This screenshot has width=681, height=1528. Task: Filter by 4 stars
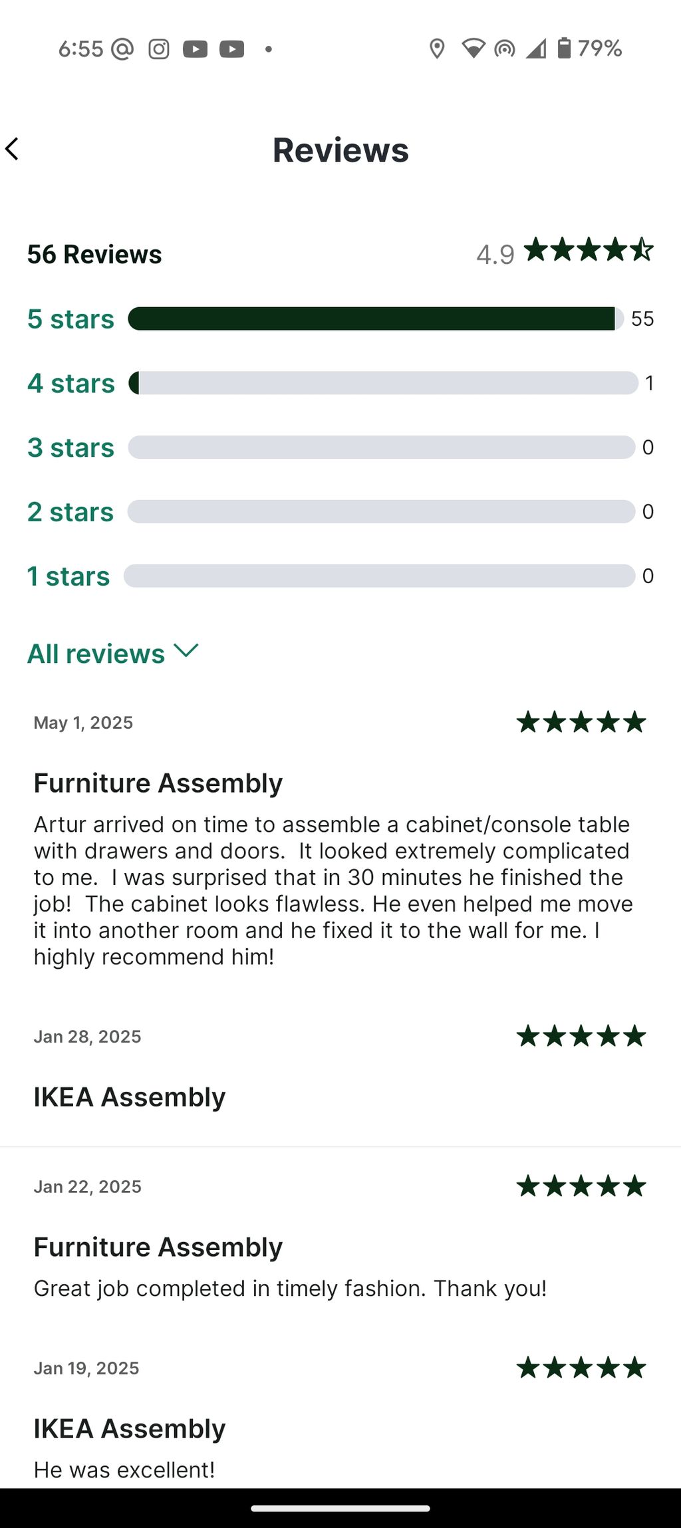point(71,383)
